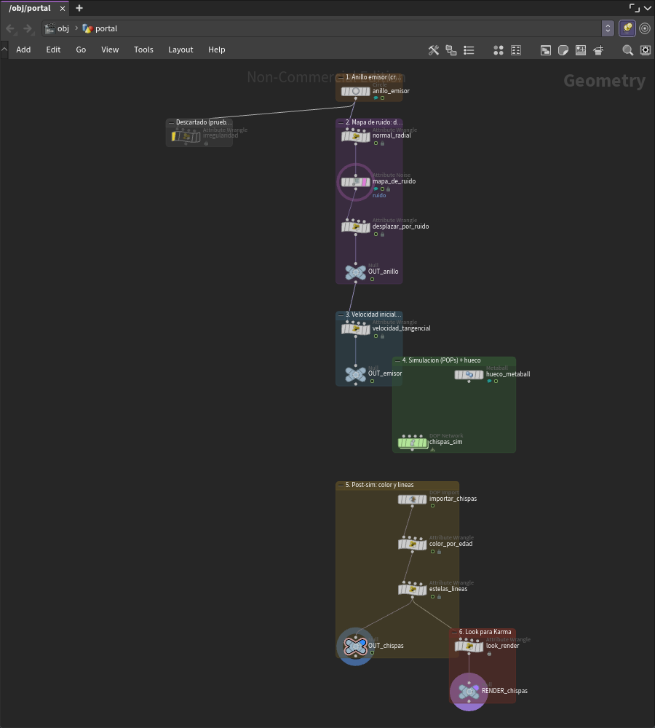
Task: Open the Tools menu
Action: point(143,50)
